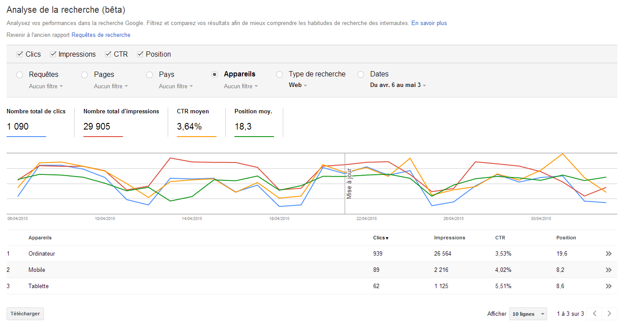Viewport: 620px width, 325px height.
Task: Click the Télécharger button
Action: [x=25, y=314]
